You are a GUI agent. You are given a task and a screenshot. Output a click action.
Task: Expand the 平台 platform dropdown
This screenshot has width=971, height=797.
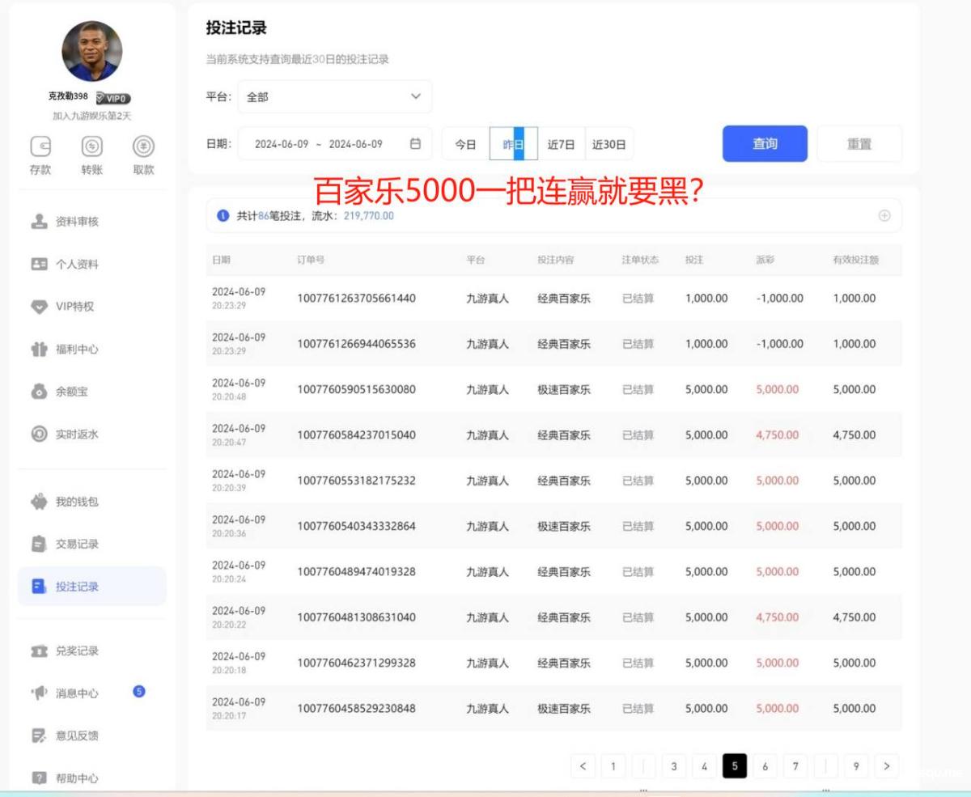[x=333, y=97]
